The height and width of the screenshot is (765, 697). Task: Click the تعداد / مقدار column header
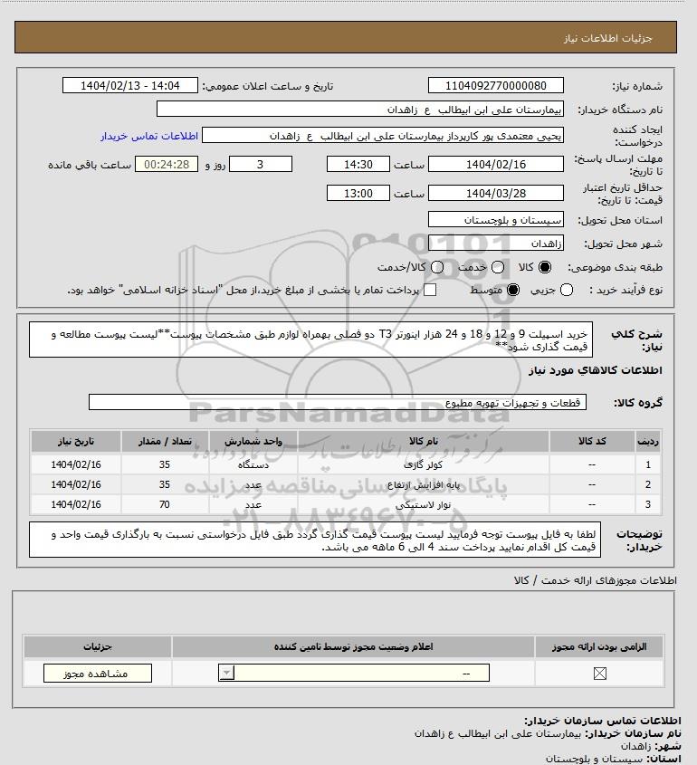pyautogui.click(x=165, y=442)
